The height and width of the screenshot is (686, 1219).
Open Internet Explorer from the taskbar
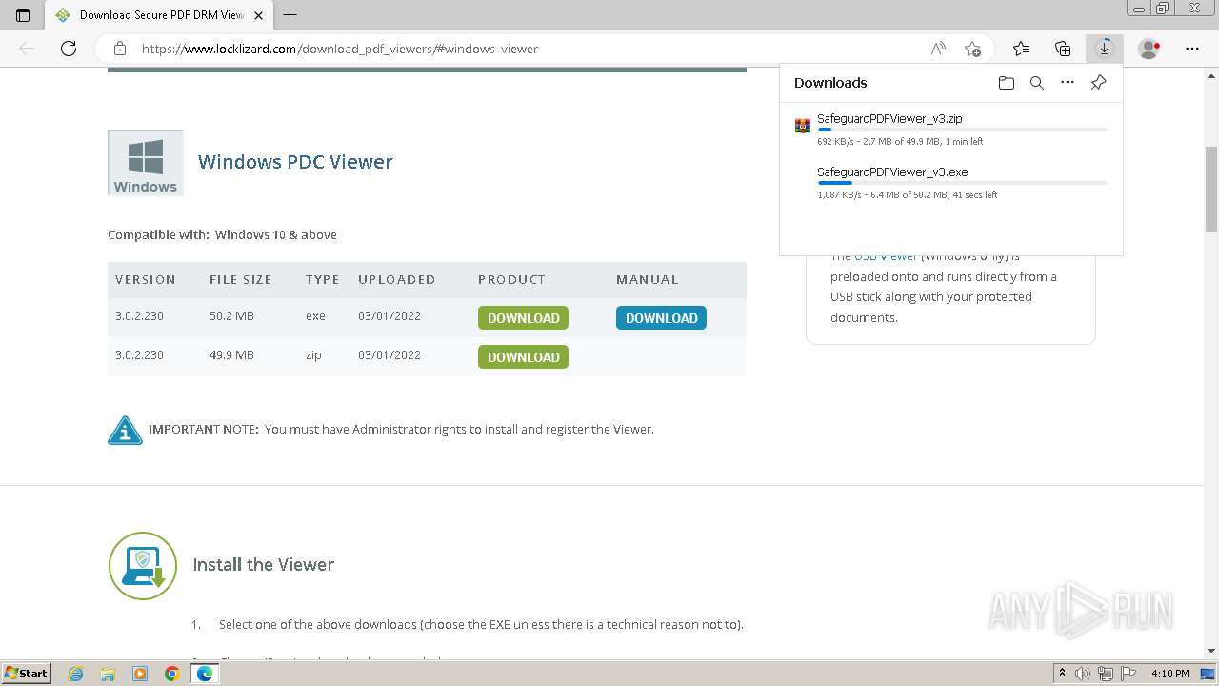click(x=76, y=674)
